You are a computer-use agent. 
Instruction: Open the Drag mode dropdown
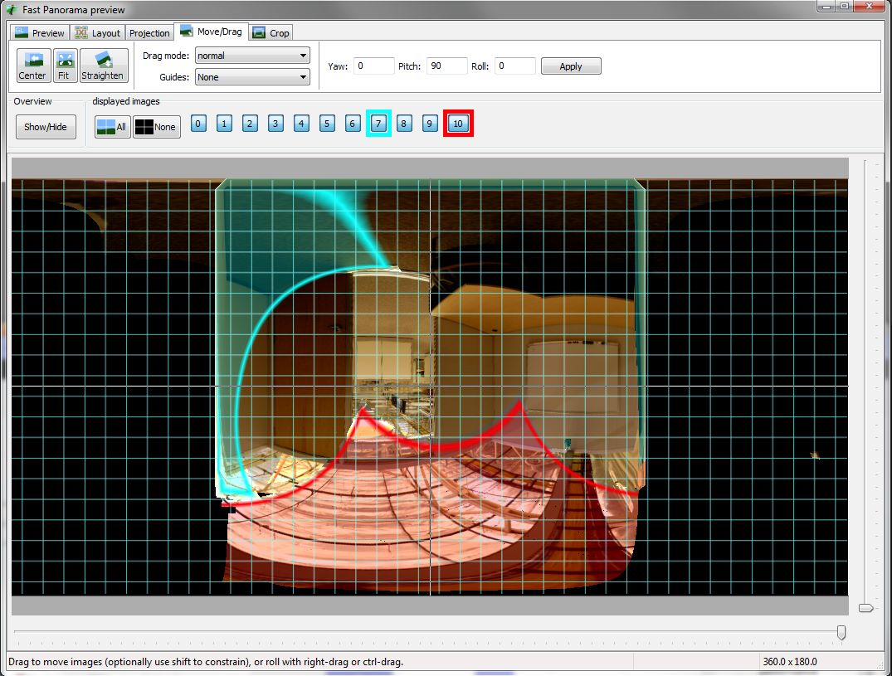point(252,56)
